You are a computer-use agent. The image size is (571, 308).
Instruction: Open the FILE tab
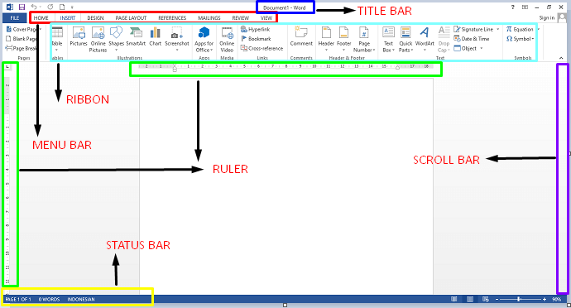coord(15,17)
